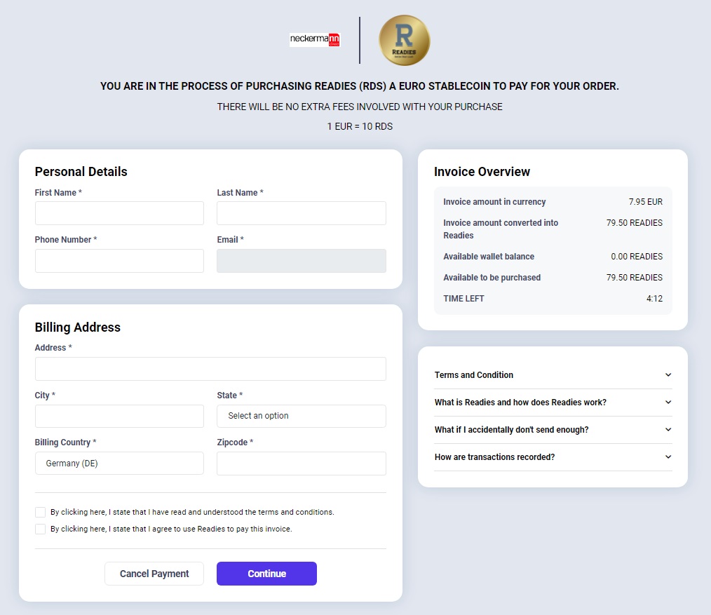The height and width of the screenshot is (615, 711).
Task: Click the greyed-out Email field
Action: [x=301, y=261]
